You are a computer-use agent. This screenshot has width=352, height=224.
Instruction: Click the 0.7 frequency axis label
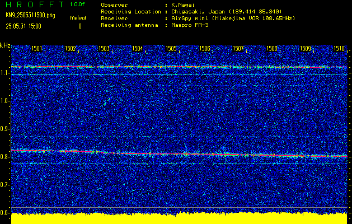4,185
